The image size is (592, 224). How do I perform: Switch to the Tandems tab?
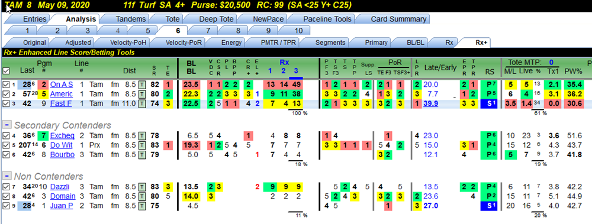tap(130, 19)
